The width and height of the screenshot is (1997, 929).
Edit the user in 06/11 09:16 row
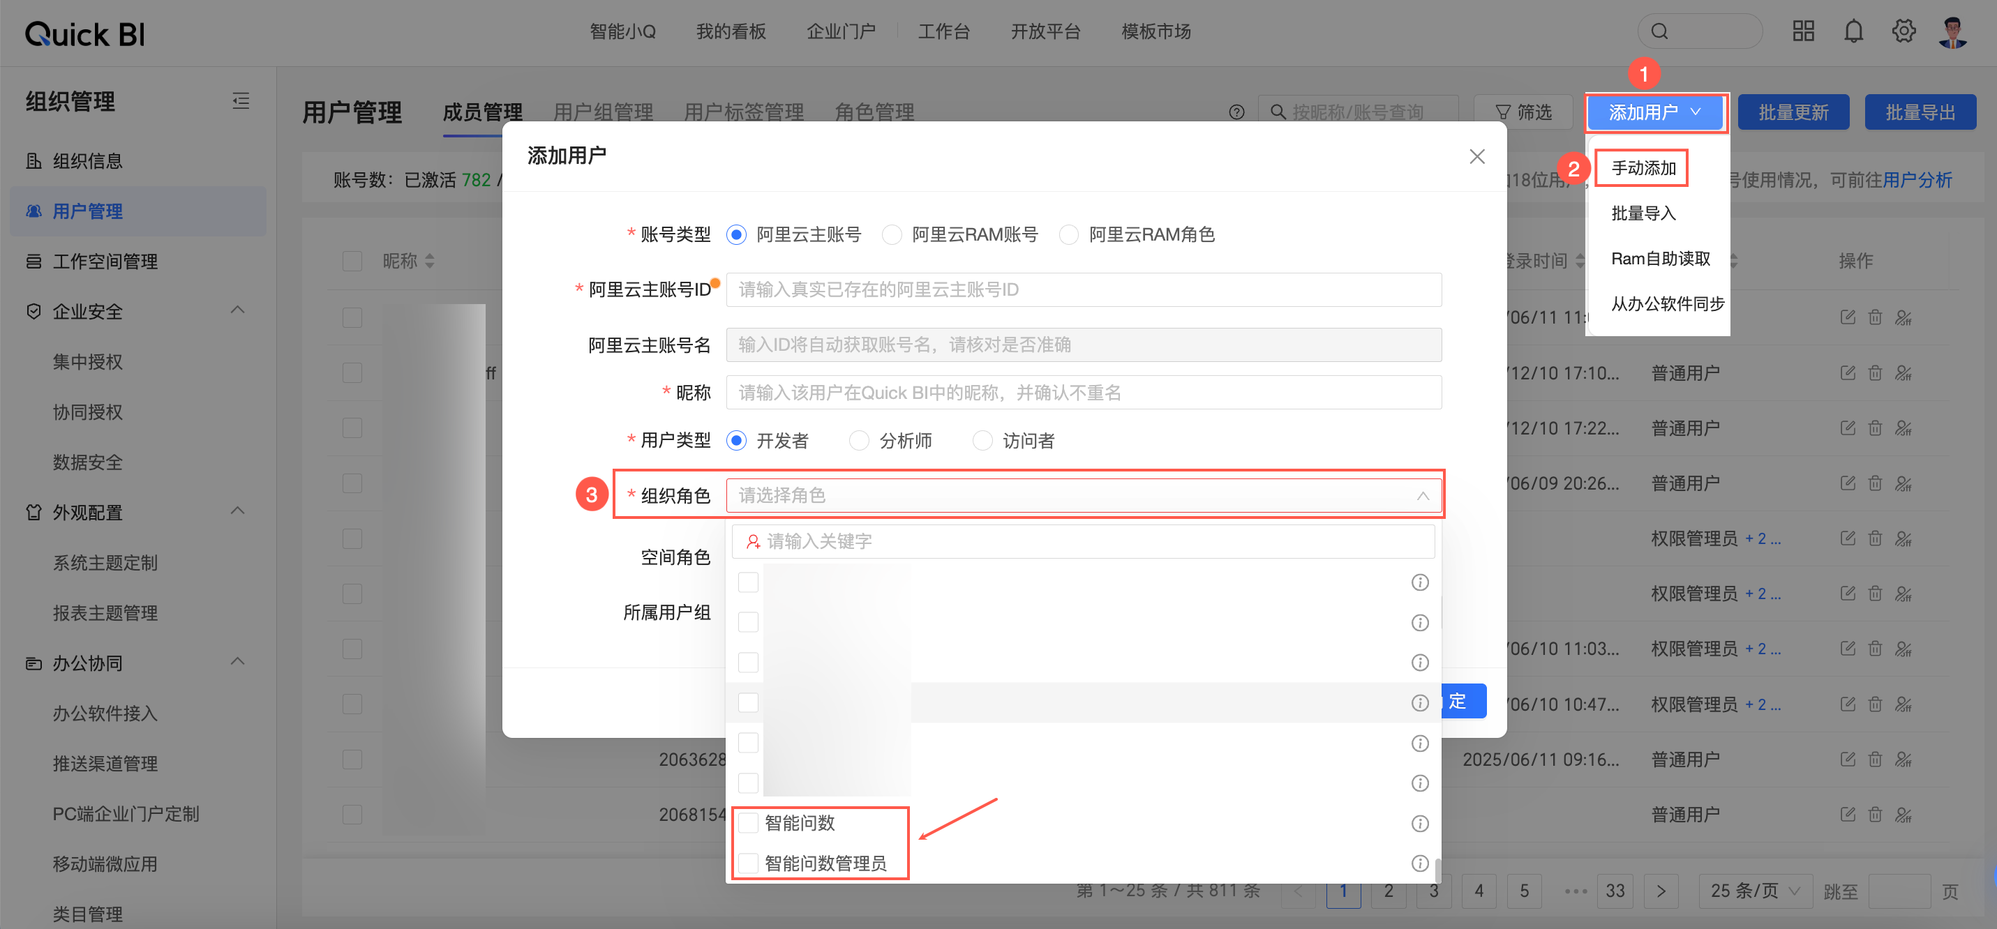pyautogui.click(x=1848, y=760)
